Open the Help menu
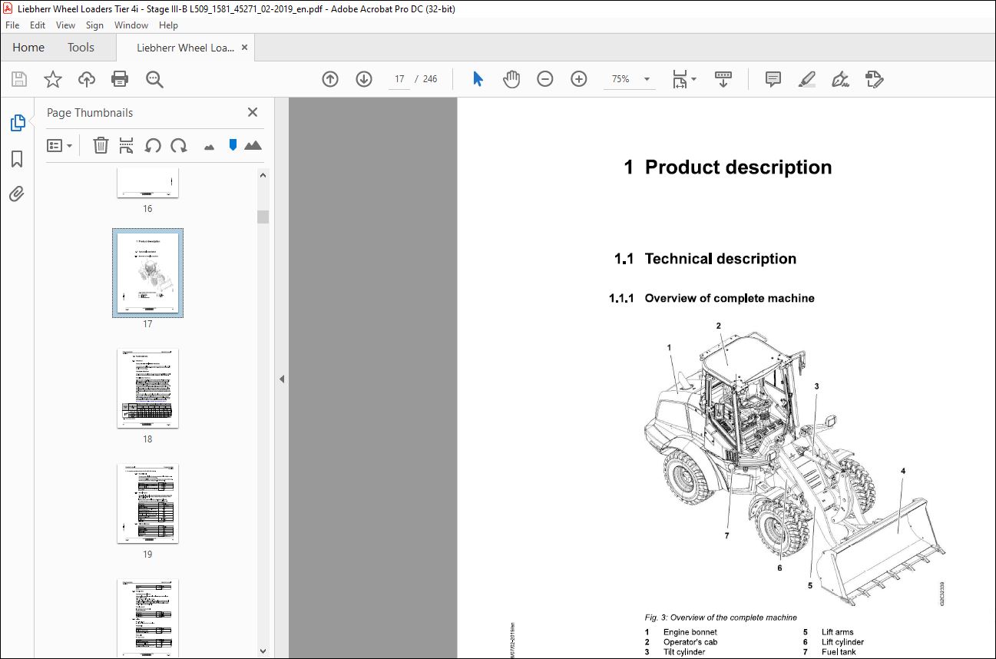 tap(168, 25)
